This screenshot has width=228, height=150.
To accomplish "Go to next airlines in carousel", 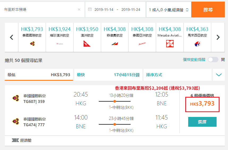I will (218, 37).
